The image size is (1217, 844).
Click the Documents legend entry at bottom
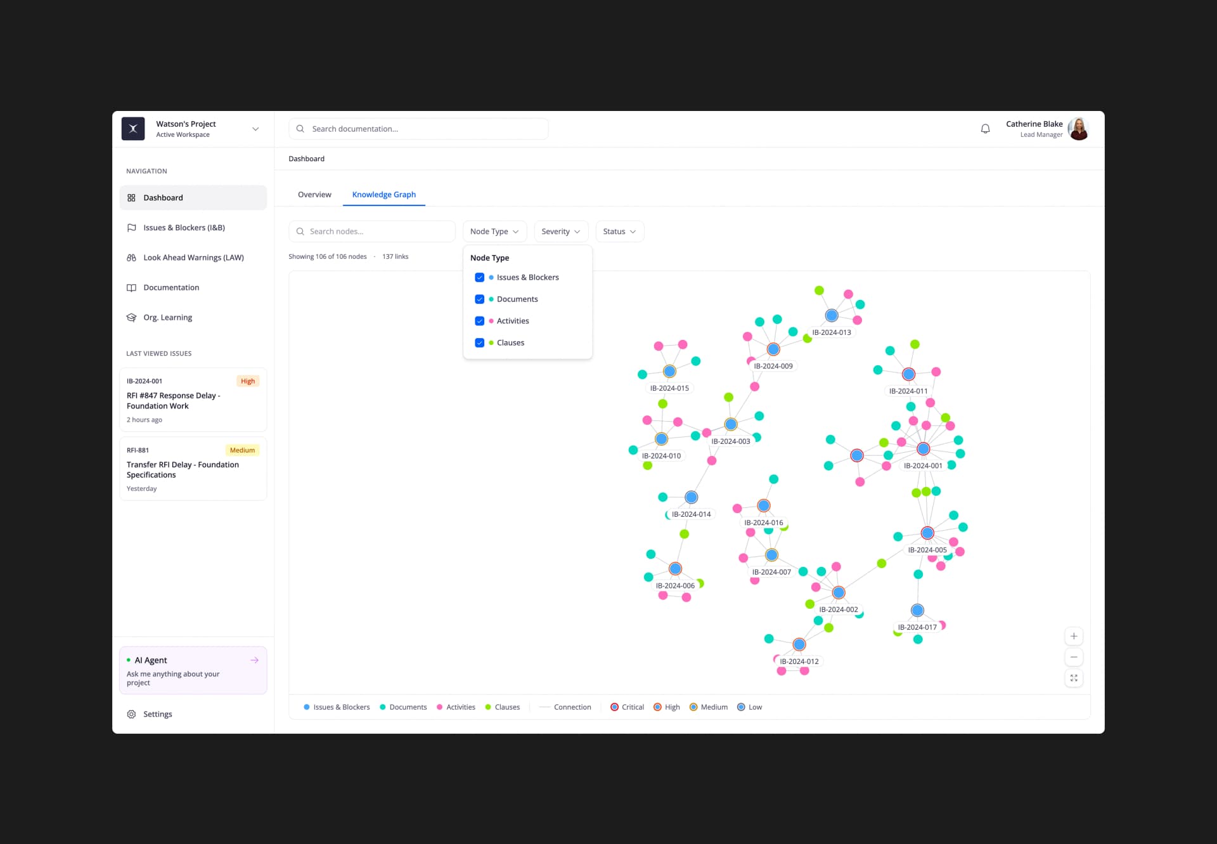403,707
